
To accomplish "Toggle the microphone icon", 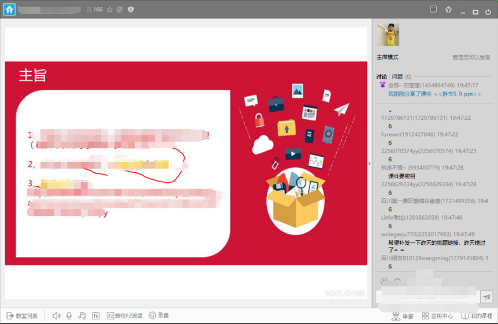I will pyautogui.click(x=69, y=315).
